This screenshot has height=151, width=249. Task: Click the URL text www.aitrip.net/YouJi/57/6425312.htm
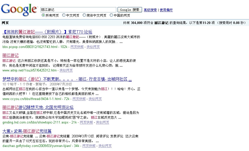[30, 70]
